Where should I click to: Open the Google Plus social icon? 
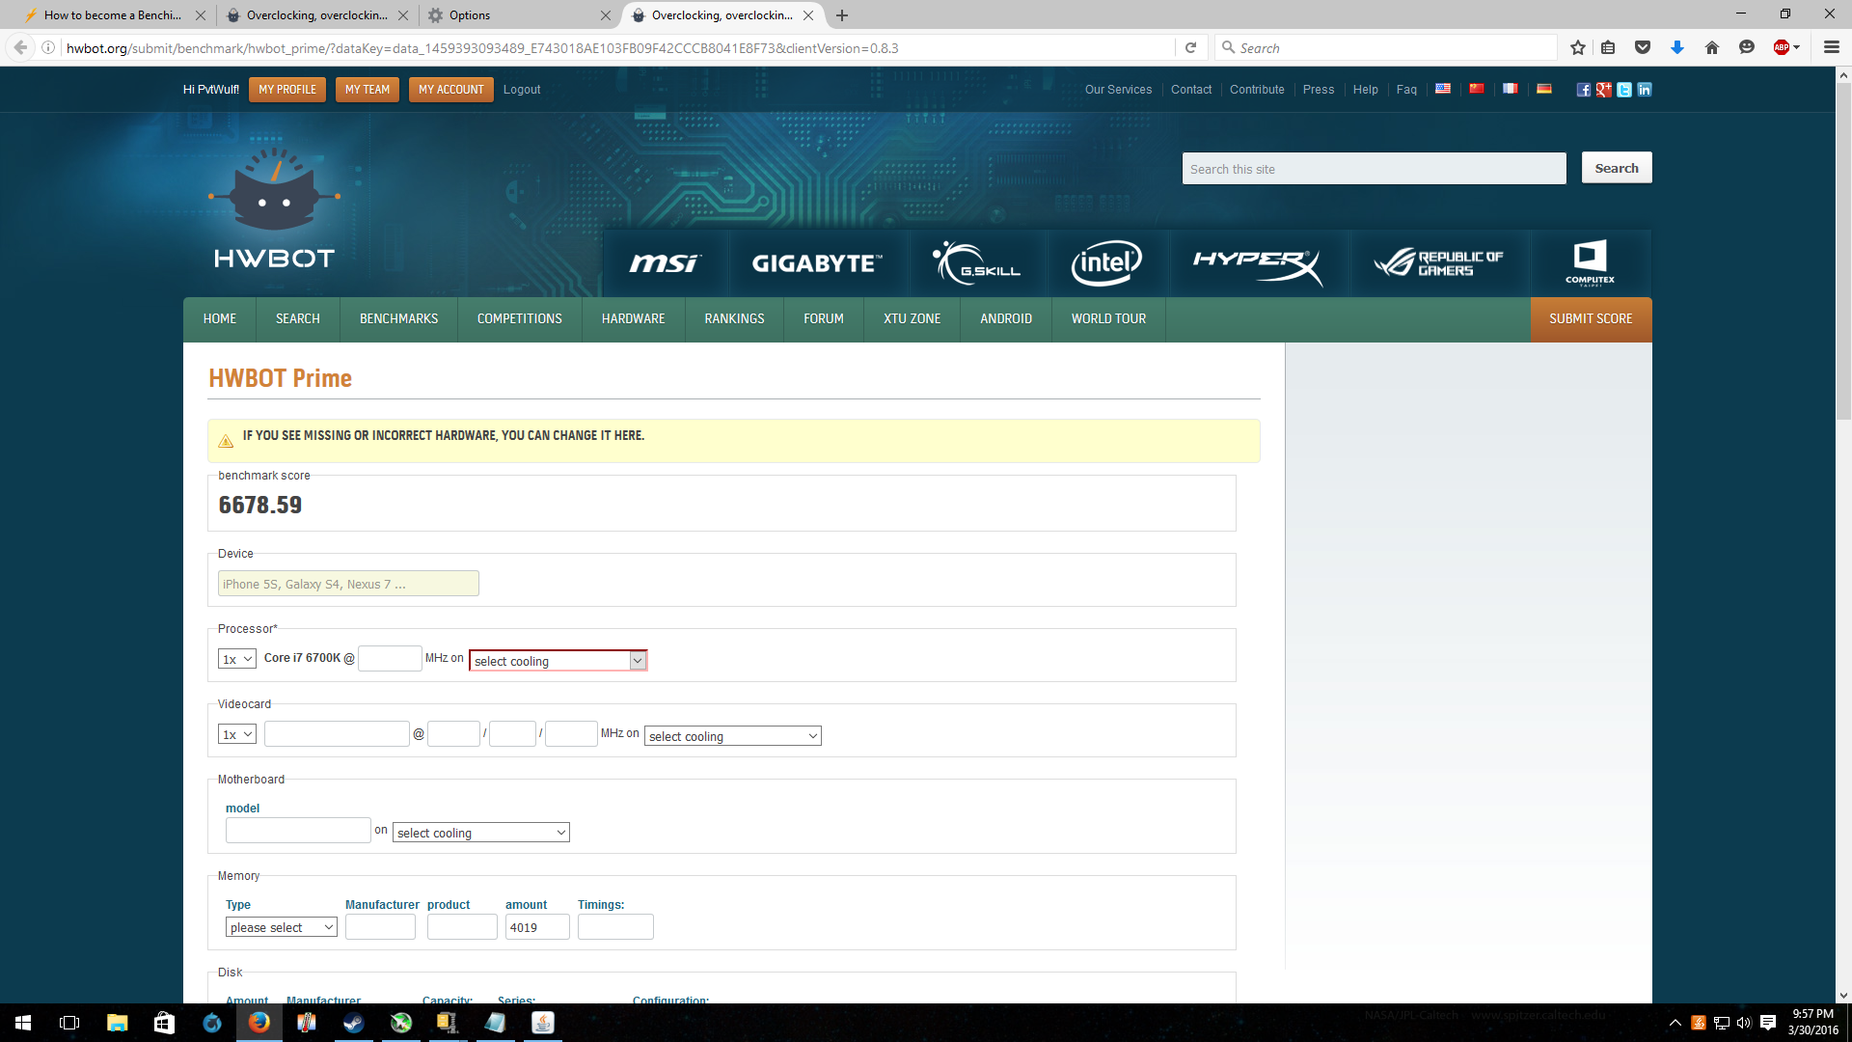coord(1603,90)
